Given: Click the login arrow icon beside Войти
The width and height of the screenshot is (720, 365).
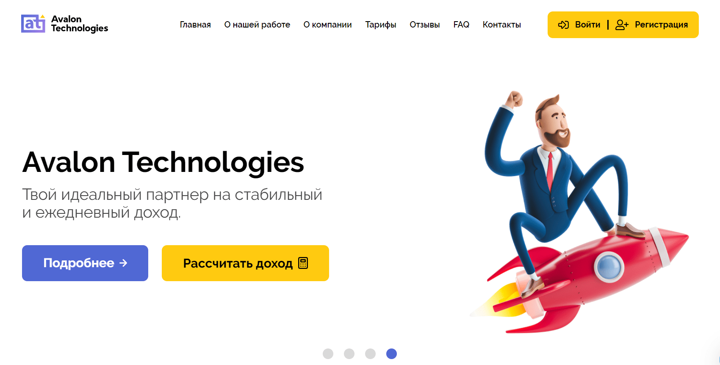Looking at the screenshot, I should (x=563, y=25).
